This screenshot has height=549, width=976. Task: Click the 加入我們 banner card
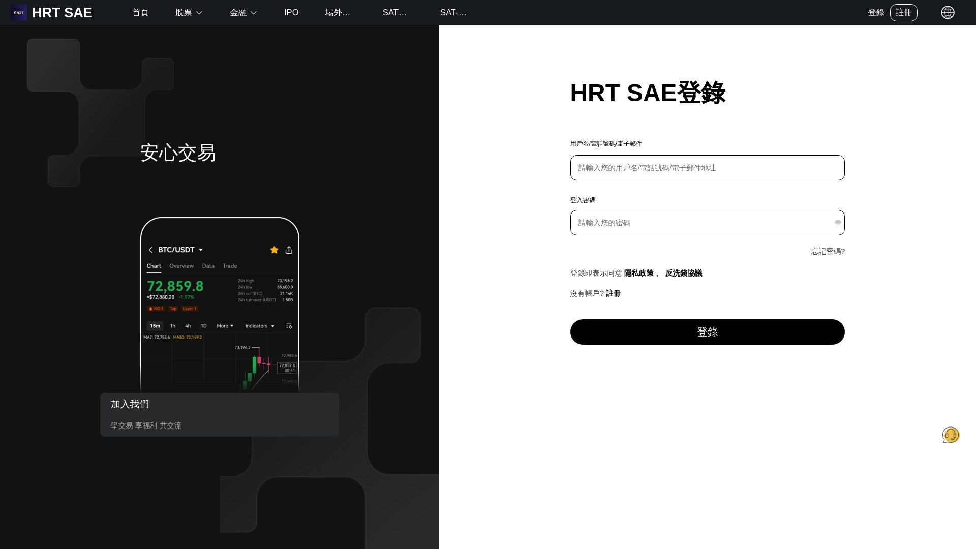pyautogui.click(x=220, y=415)
